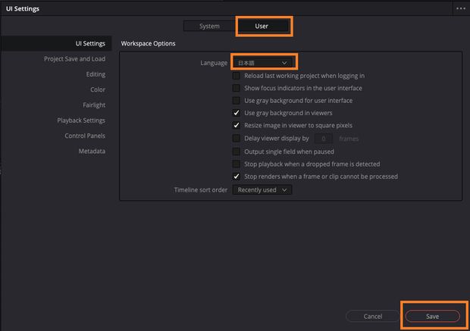Click the Save button

tap(432, 317)
